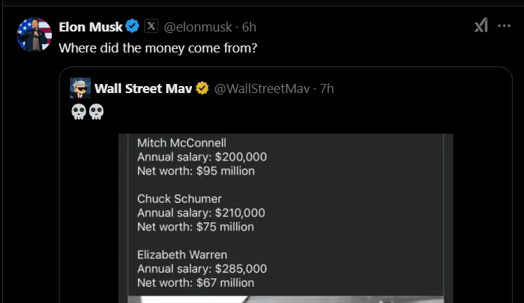Open Elon Musk's profile via display name
524x303 pixels.
(90, 27)
